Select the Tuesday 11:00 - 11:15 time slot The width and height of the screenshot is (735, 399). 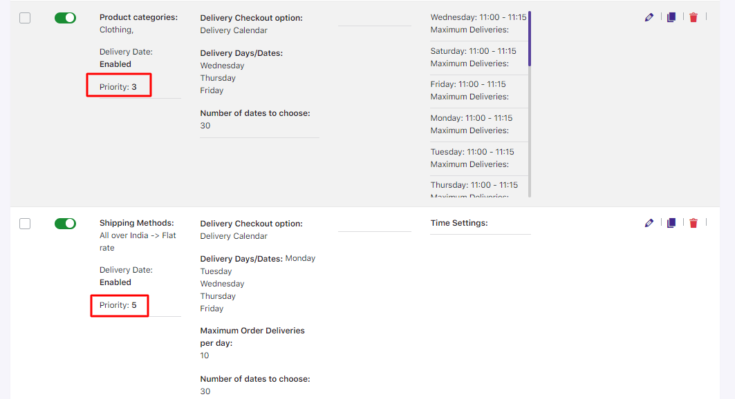click(472, 152)
